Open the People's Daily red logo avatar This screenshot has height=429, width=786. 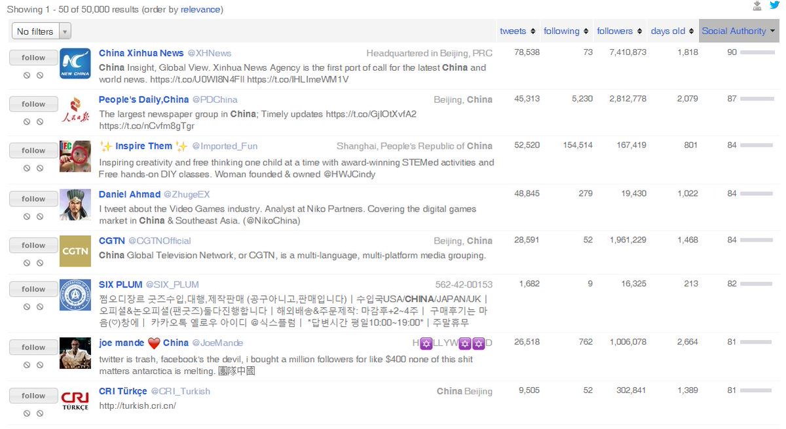(75, 110)
